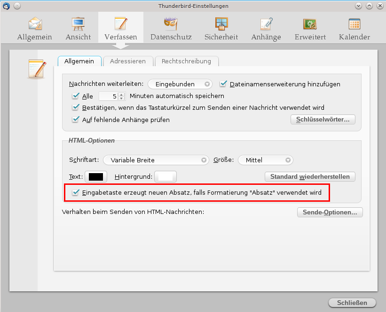386x312 pixels.
Task: Click the round pin button beside Thunderbird logo
Action: point(17,6)
